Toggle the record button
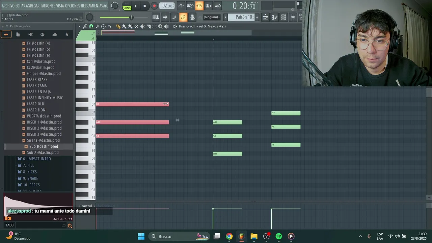Screen dimensions: 432x243 coord(154,6)
